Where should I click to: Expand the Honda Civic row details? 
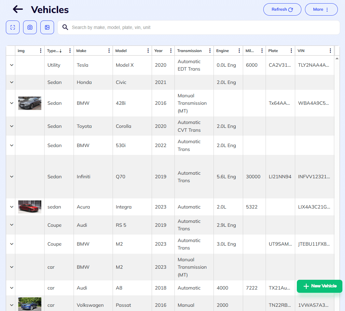(x=12, y=82)
